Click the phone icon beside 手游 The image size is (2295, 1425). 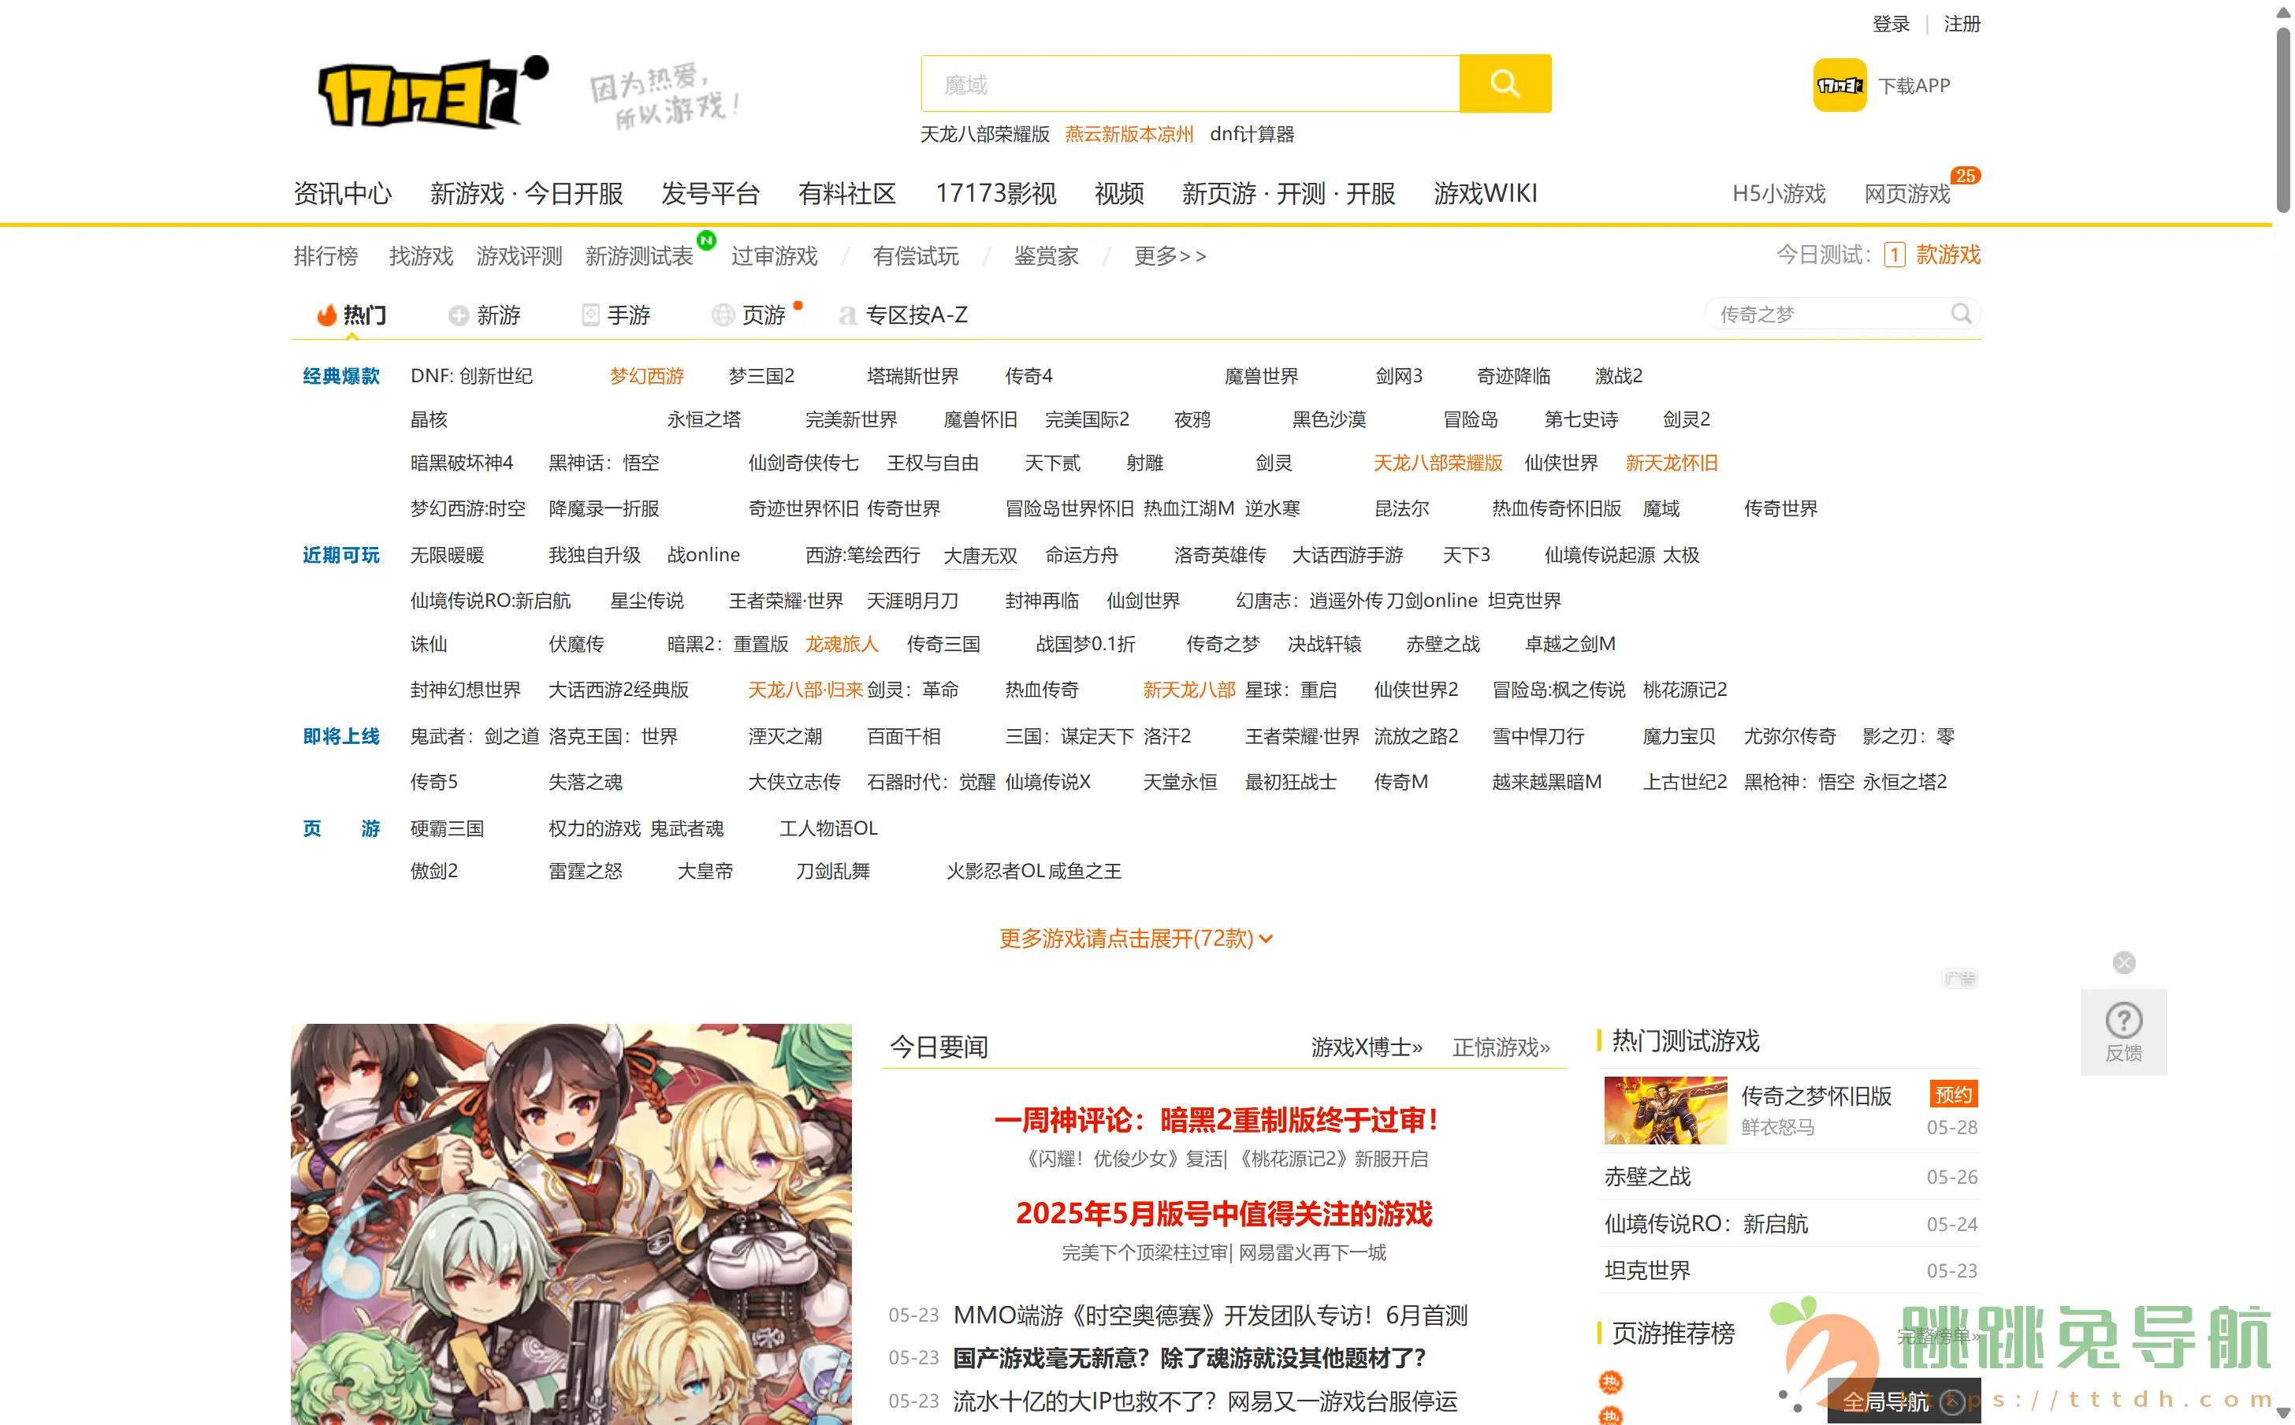[591, 316]
